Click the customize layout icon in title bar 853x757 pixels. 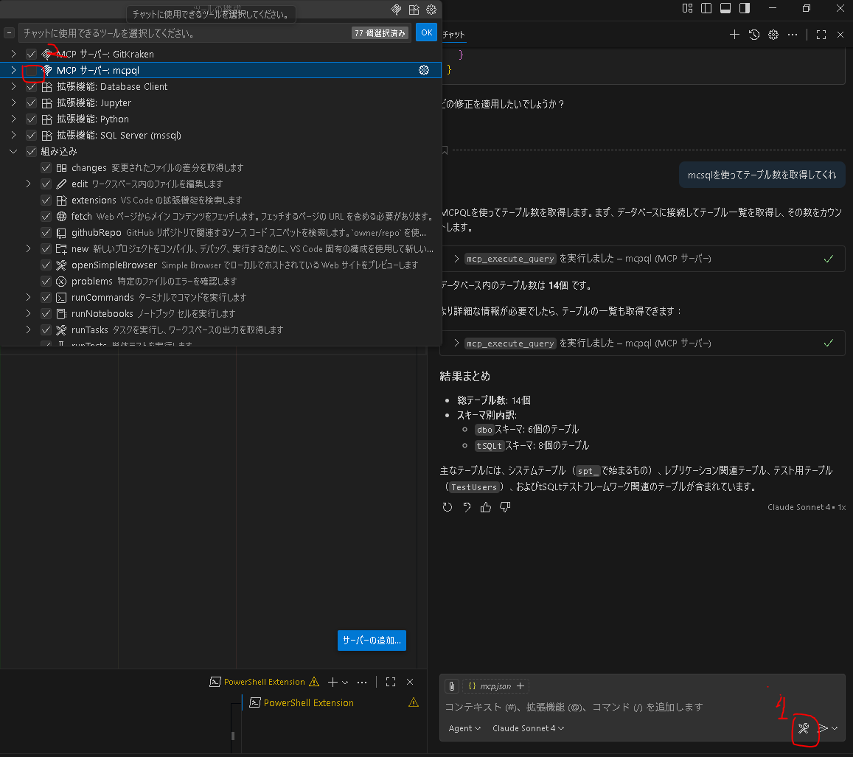[x=688, y=8]
